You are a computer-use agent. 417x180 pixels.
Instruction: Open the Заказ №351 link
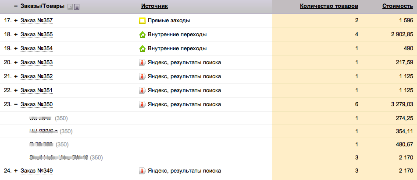pos(37,91)
